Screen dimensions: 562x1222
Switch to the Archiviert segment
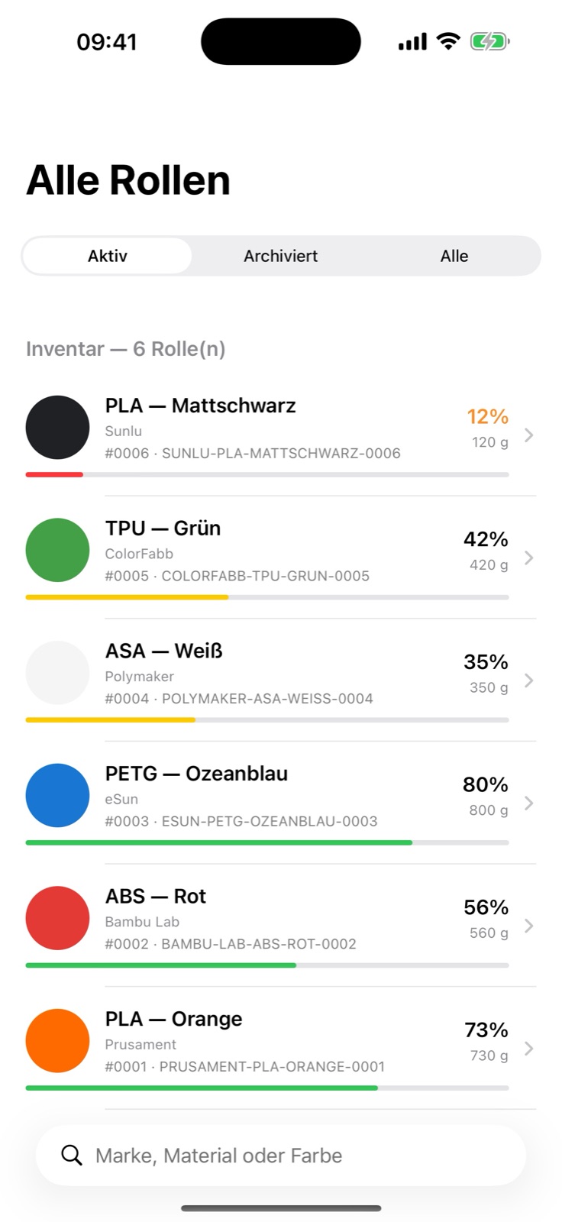pos(280,256)
